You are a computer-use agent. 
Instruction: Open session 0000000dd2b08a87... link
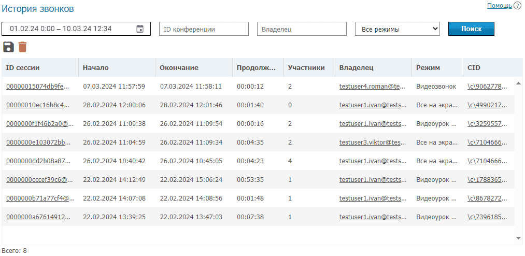click(38, 161)
